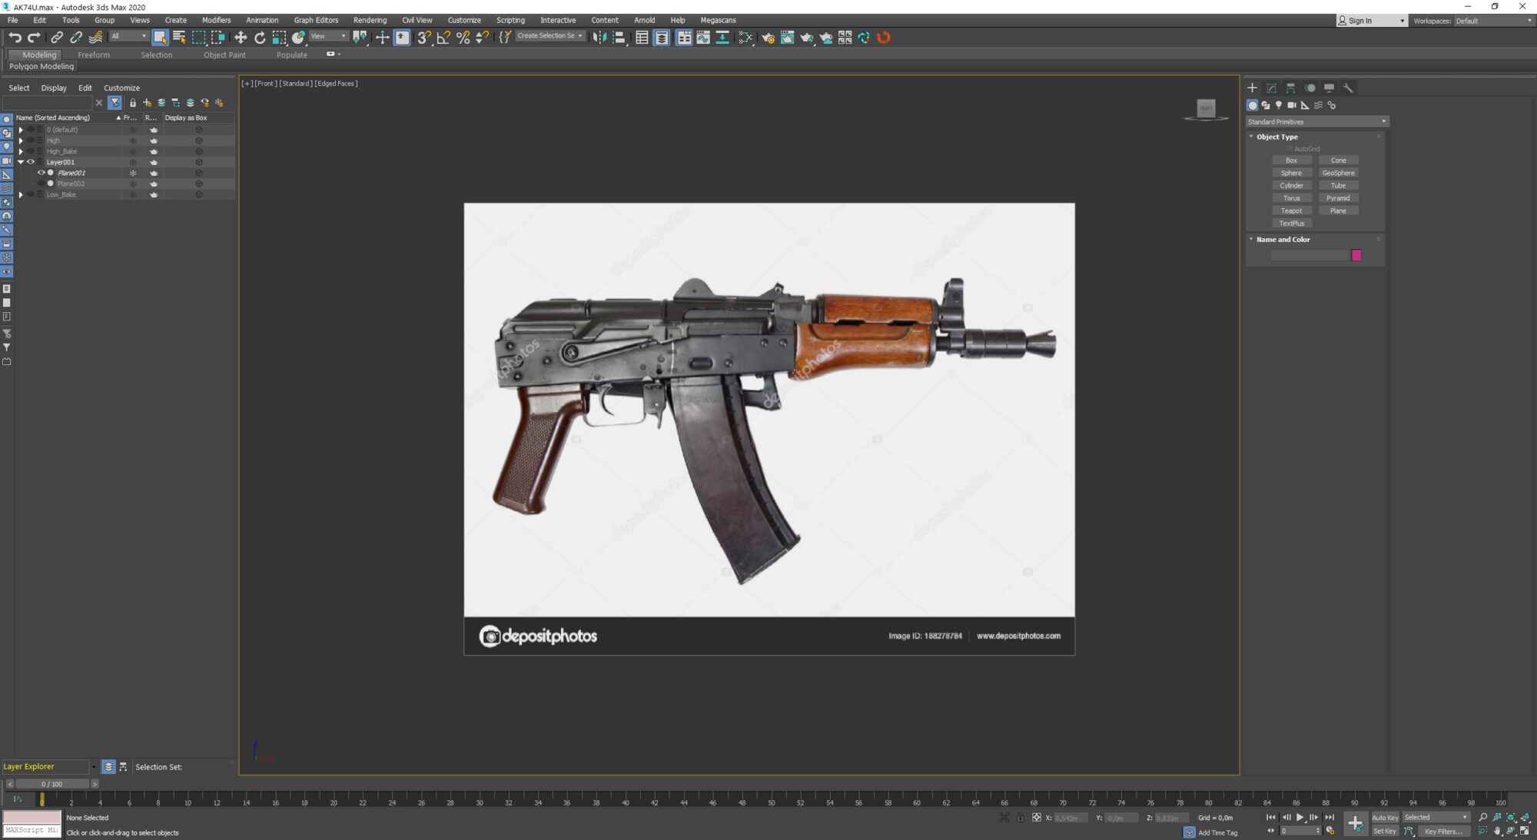
Task: Select the Move transform tool
Action: [x=241, y=37]
